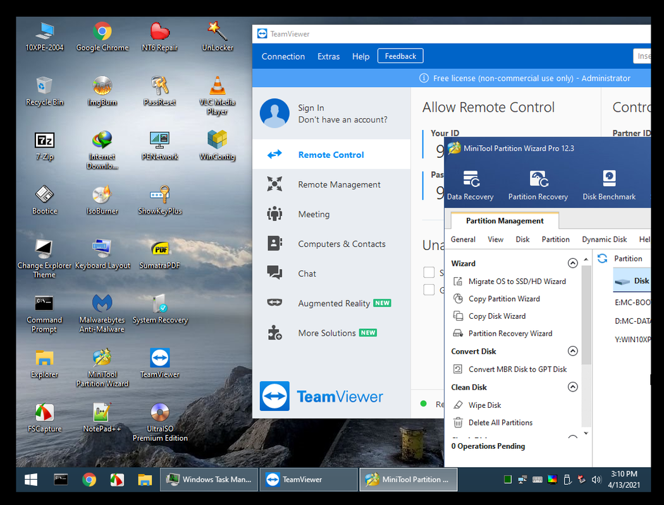
Task: Start Migrate OS to SSD/HD Wizard
Action: point(510,281)
